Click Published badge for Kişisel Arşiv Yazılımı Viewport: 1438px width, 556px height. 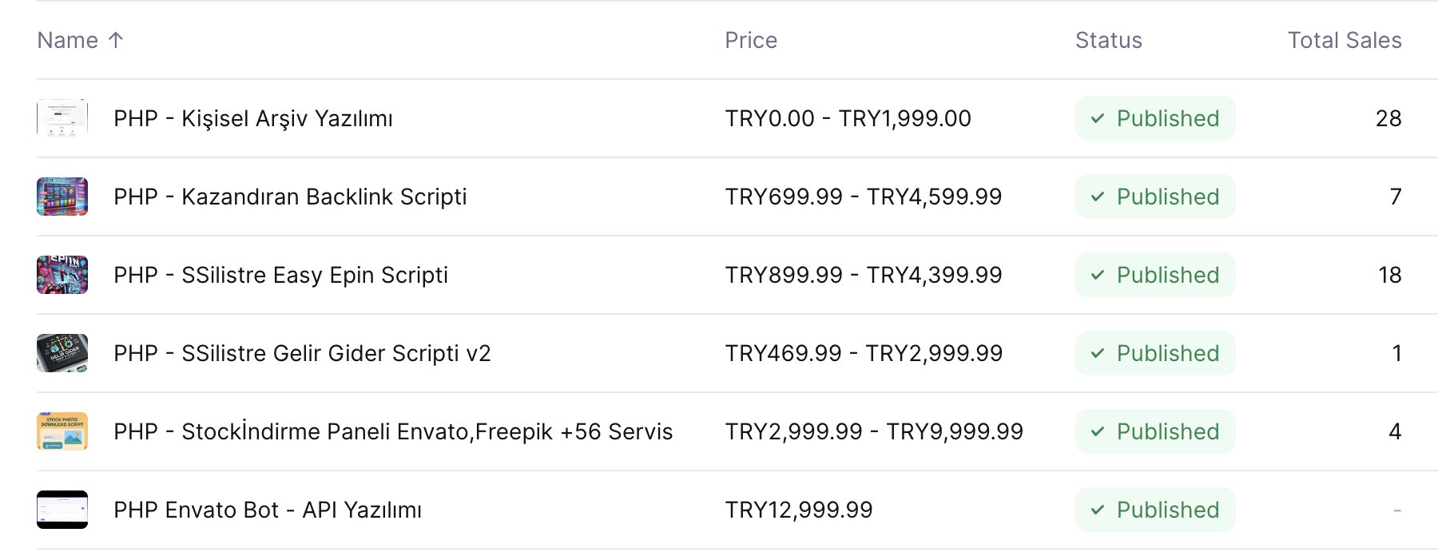pyautogui.click(x=1155, y=118)
